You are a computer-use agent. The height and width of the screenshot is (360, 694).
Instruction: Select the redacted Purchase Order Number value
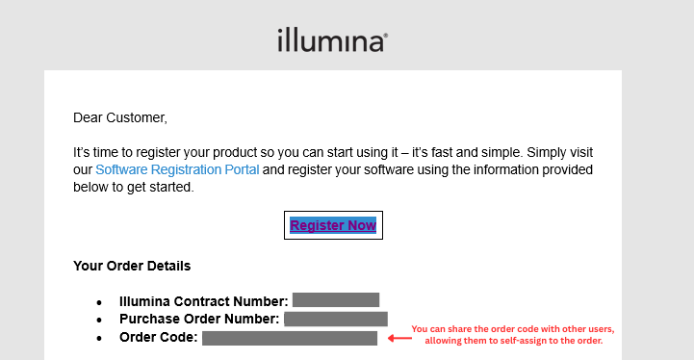point(336,319)
